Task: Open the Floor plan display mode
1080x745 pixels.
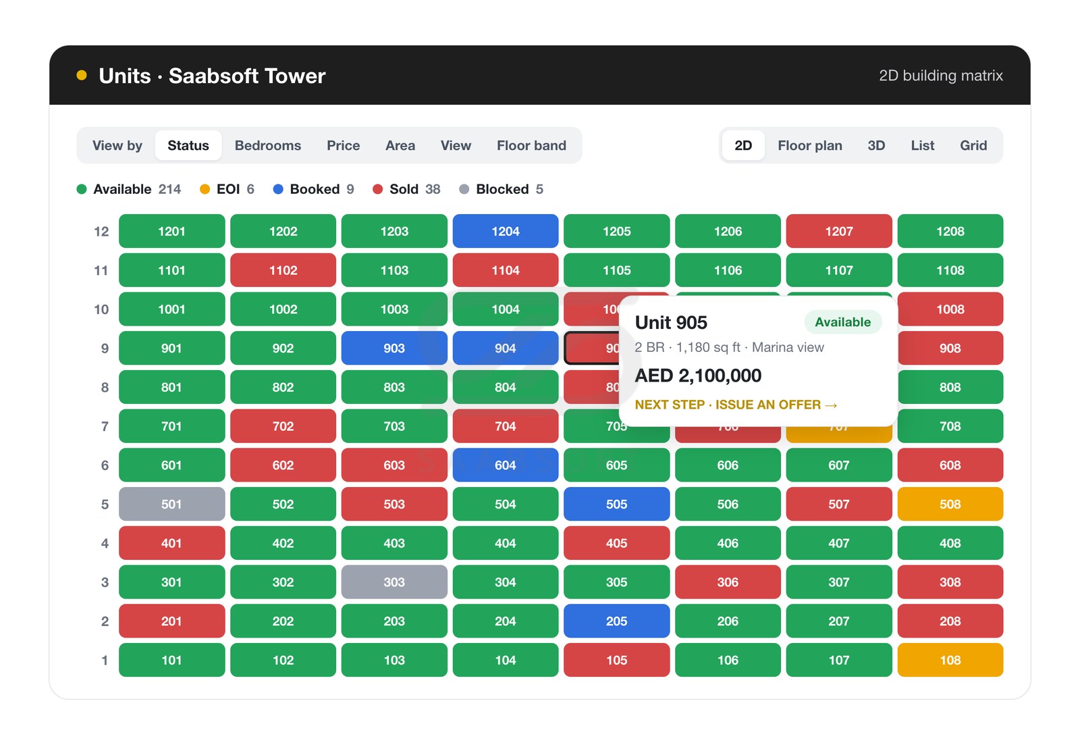Action: coord(810,145)
